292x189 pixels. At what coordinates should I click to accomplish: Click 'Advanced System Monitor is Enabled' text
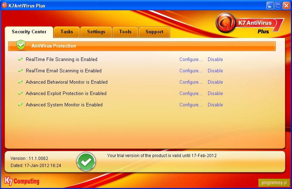[x=64, y=105]
